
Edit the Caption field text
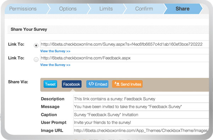click(x=141, y=114)
